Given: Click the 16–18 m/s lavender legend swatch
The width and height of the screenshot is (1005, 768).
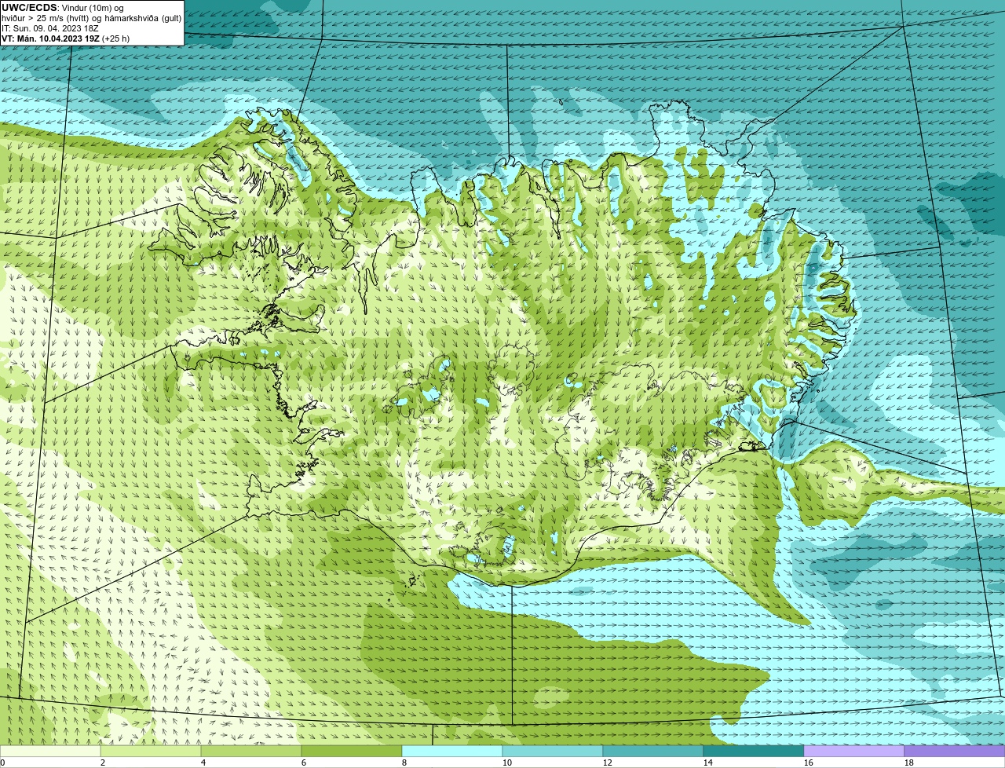Looking at the screenshot, I should [854, 751].
